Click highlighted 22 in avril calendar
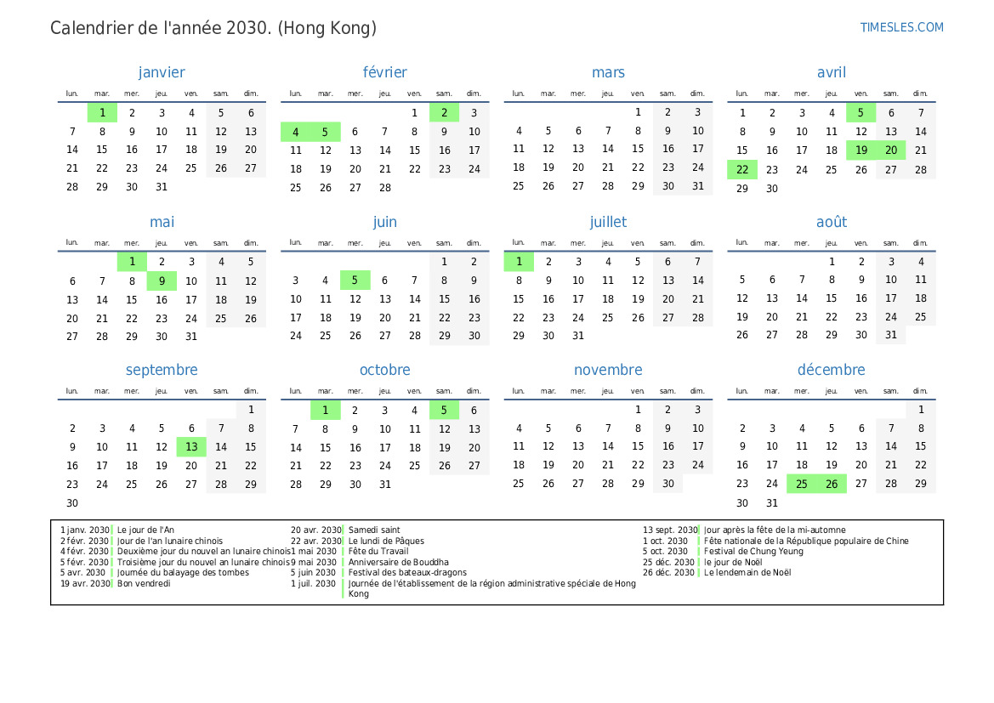Screen dimensions: 994x703 pos(742,169)
